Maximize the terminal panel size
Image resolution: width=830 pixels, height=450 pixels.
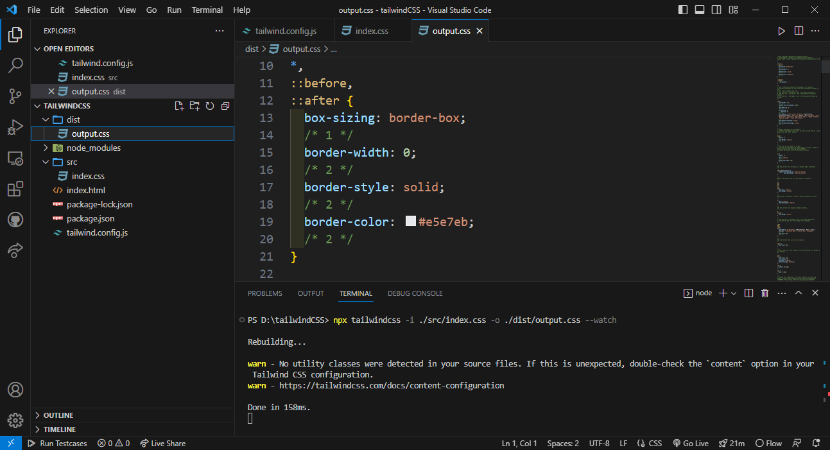tap(799, 293)
